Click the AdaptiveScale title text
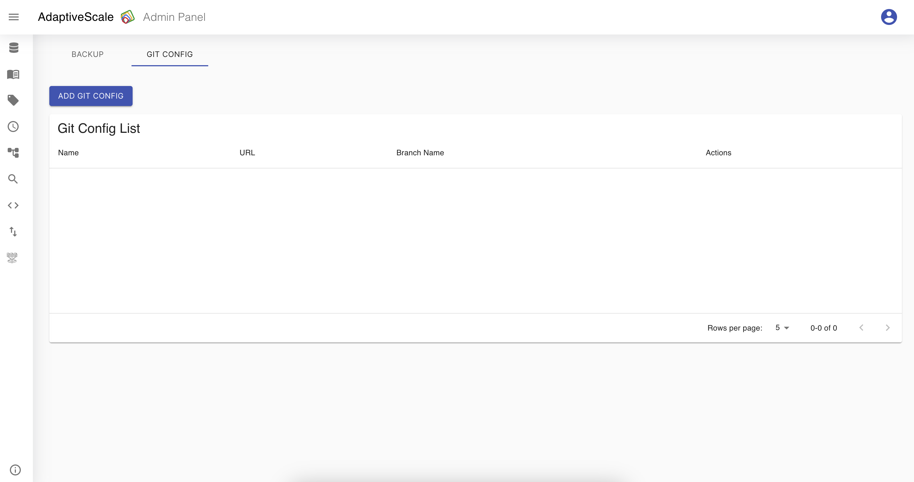This screenshot has height=482, width=914. coord(76,17)
